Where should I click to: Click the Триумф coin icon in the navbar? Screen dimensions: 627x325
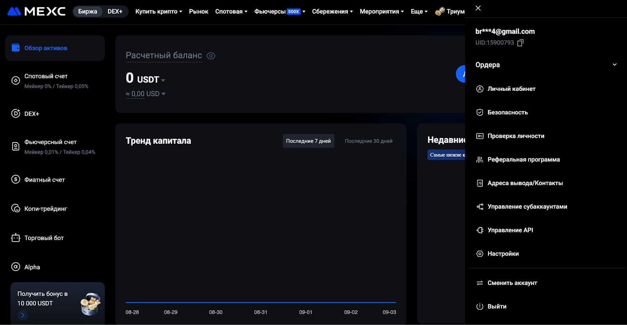pyautogui.click(x=440, y=11)
